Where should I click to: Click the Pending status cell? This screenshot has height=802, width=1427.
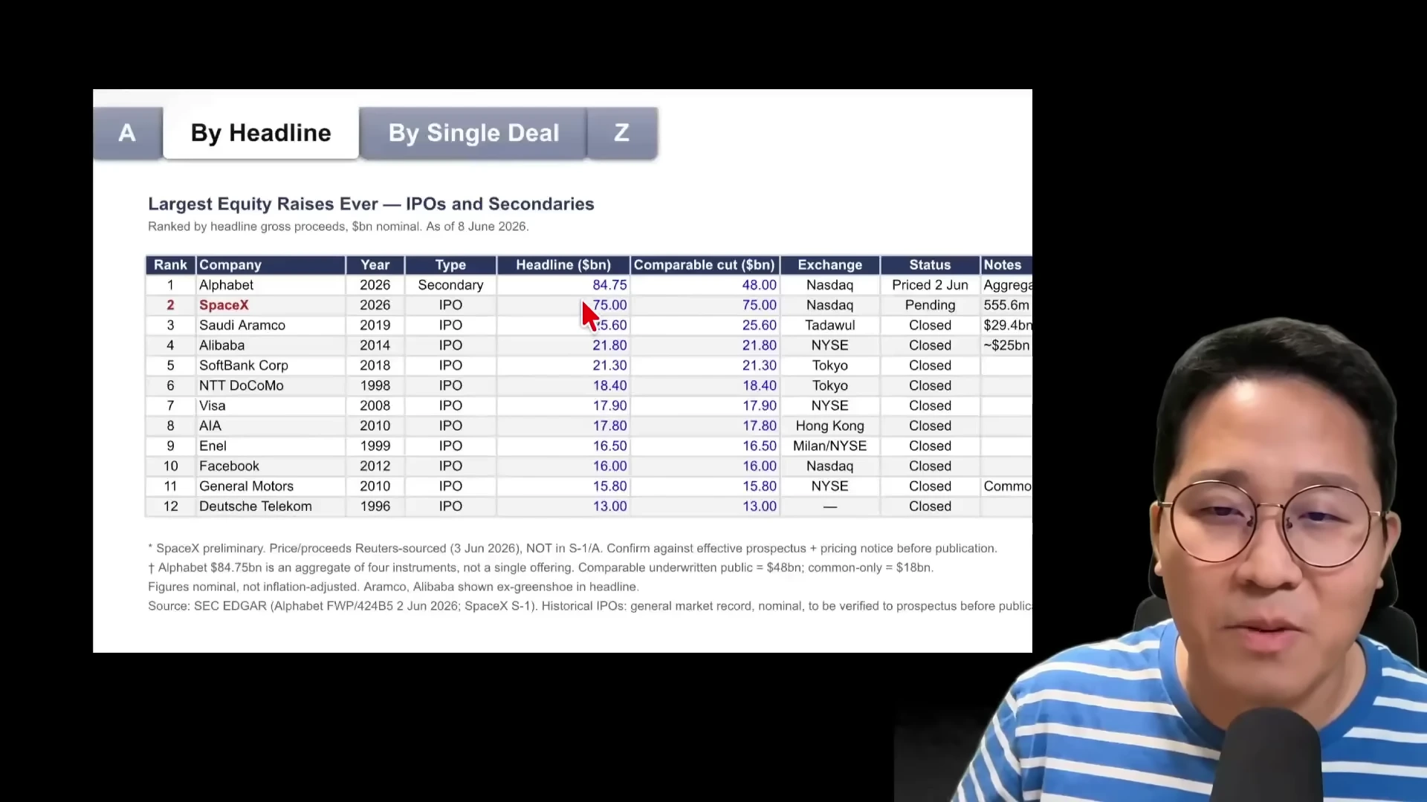930,305
